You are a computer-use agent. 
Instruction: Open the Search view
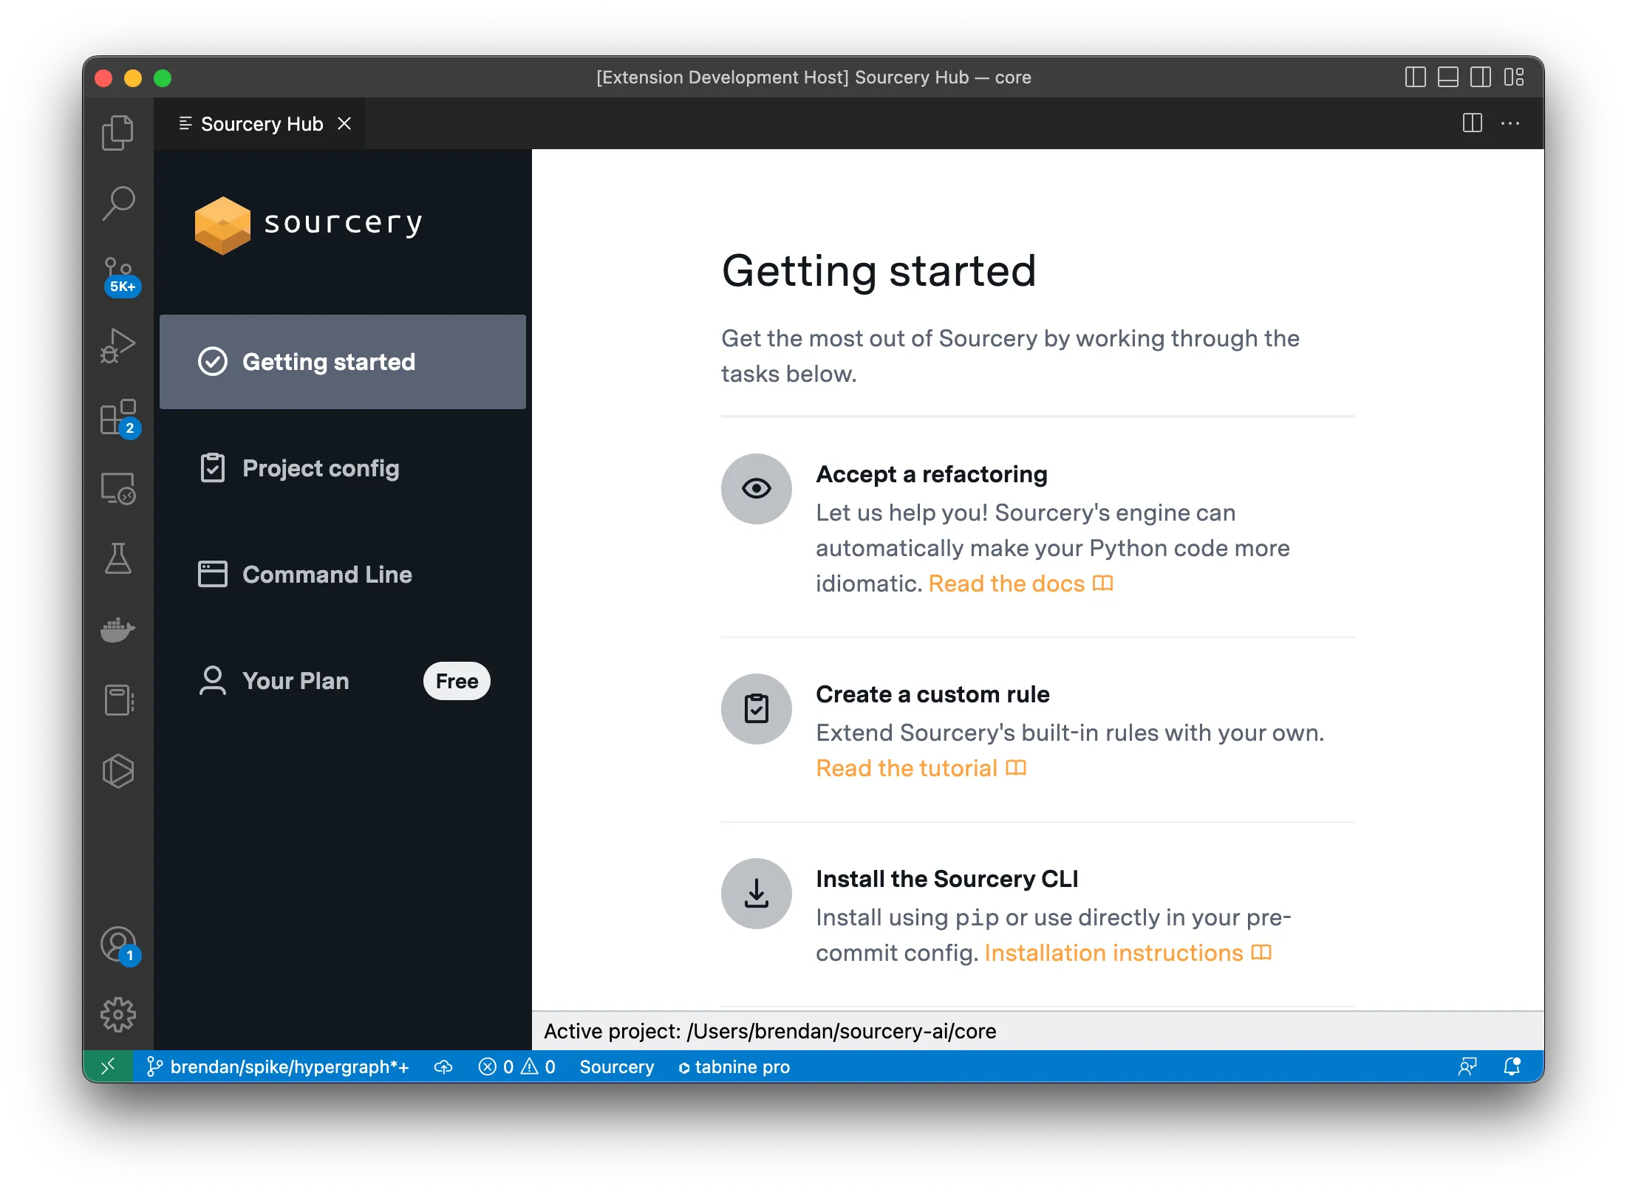tap(118, 202)
